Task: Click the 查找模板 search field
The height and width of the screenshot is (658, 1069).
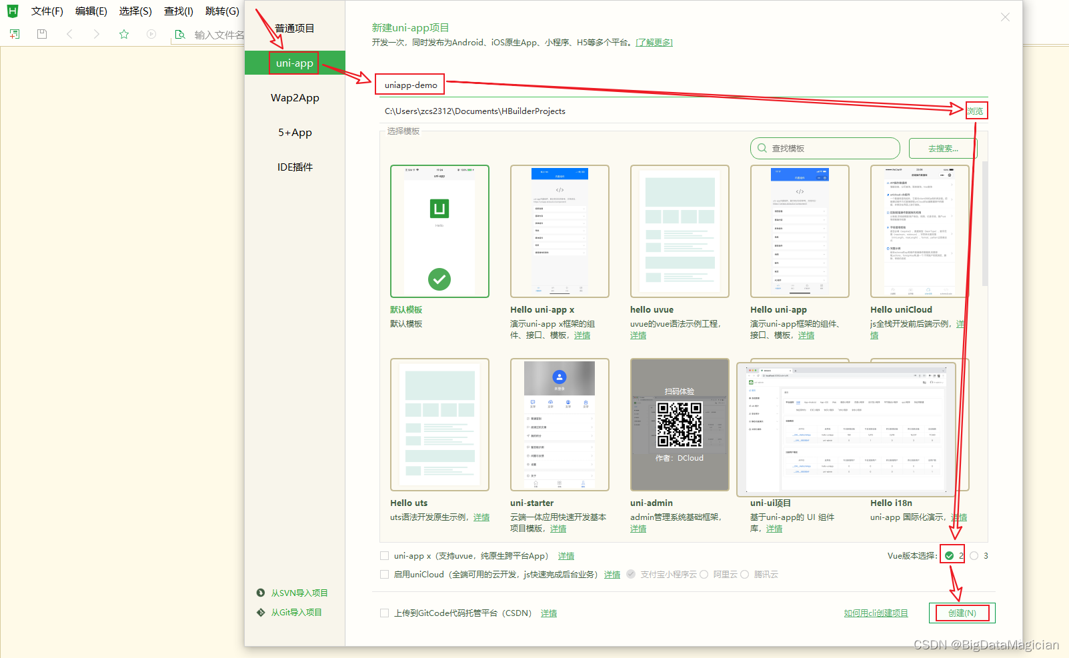Action: click(x=825, y=148)
